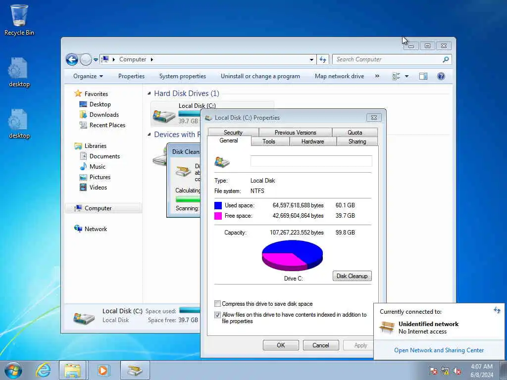Click the Action Center flag tray icon

point(433,371)
